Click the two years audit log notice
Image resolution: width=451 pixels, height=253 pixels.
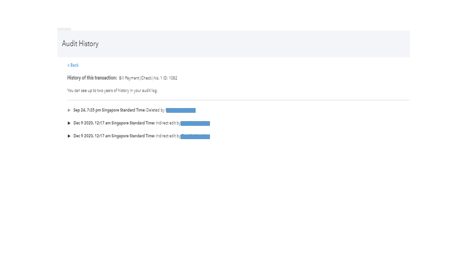[112, 90]
